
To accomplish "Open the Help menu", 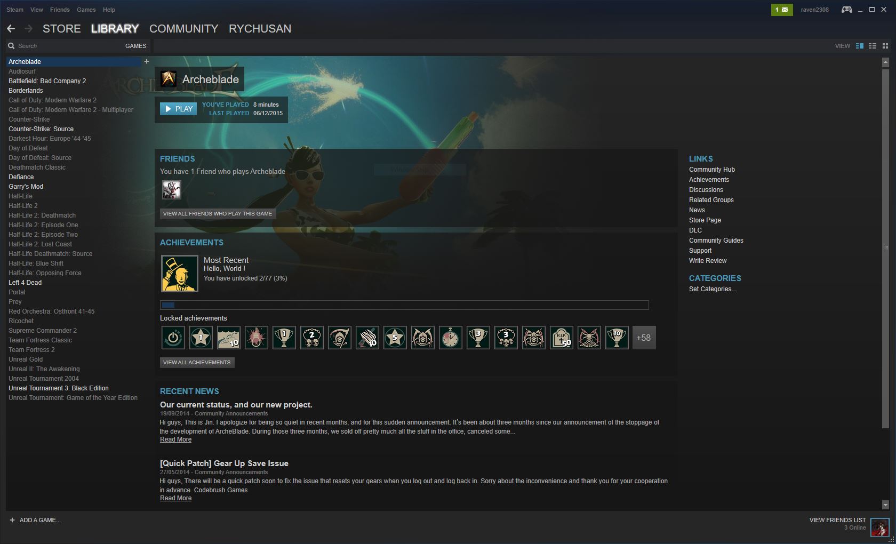I will pyautogui.click(x=109, y=10).
